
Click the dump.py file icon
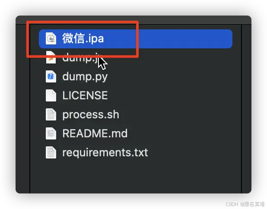point(51,76)
